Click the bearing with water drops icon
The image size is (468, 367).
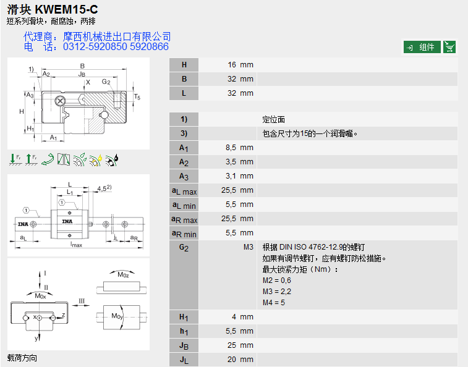pos(79,159)
